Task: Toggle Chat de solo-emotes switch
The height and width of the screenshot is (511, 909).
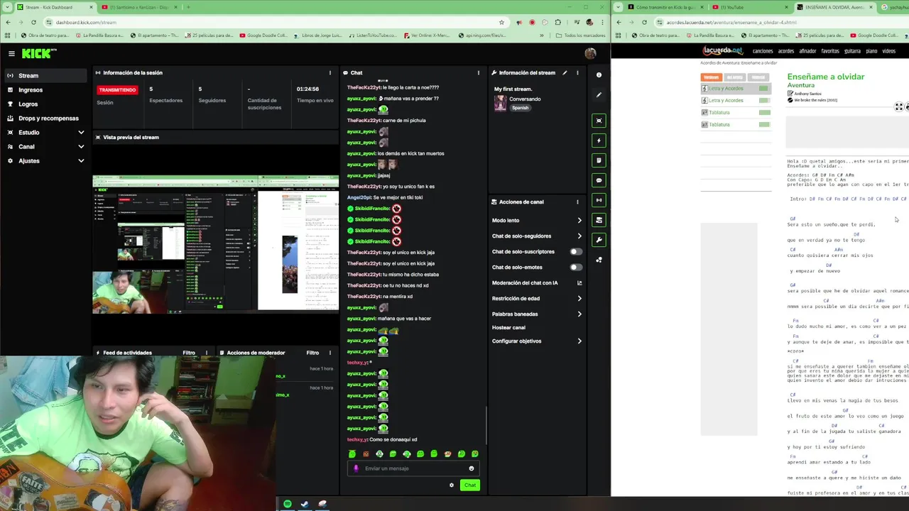Action: click(576, 267)
